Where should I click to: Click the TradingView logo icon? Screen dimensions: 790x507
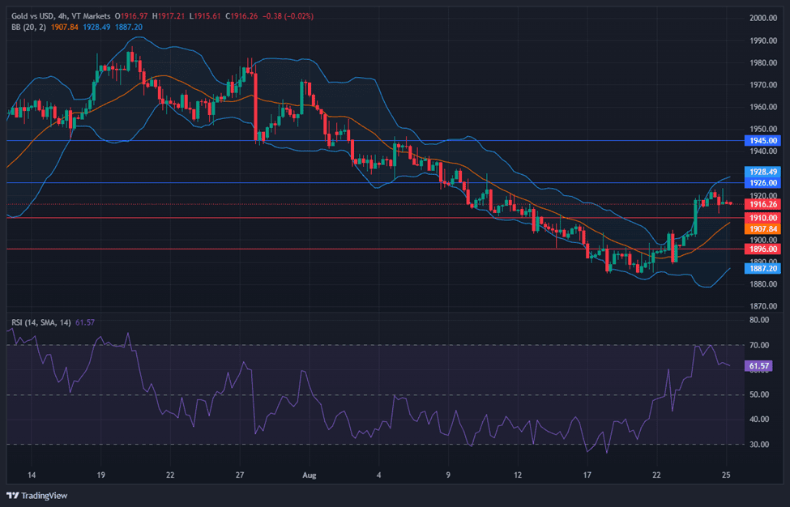(13, 495)
